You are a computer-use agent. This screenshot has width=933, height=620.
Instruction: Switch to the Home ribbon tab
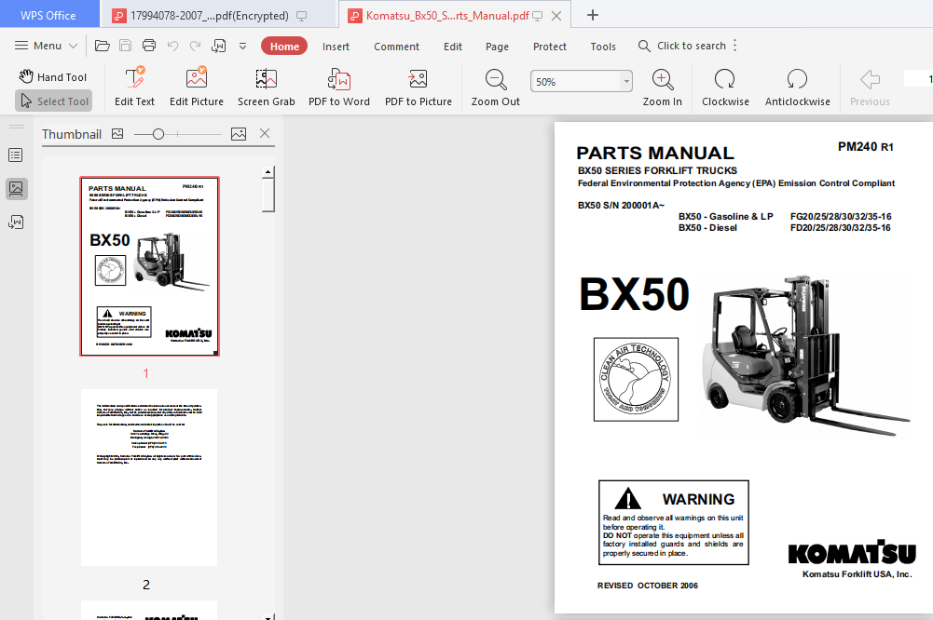coord(284,47)
